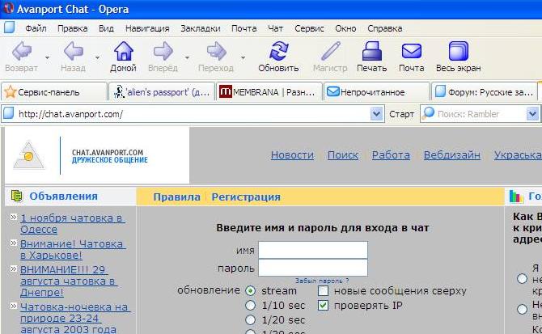
Task: Click the Домой (Home) toolbar icon
Action: (123, 57)
